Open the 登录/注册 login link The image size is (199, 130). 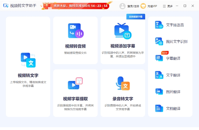click(x=133, y=6)
